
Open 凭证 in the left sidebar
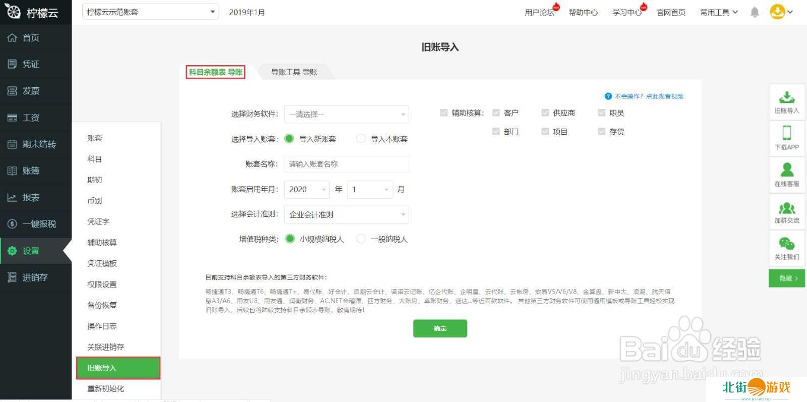(x=31, y=64)
